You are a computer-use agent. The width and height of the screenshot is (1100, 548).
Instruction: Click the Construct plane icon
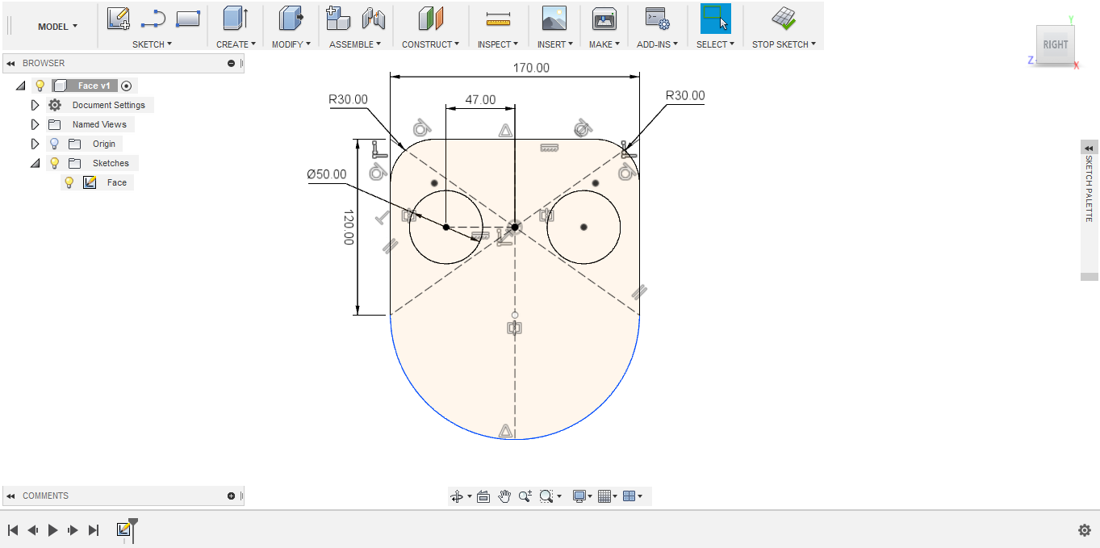[x=431, y=18]
